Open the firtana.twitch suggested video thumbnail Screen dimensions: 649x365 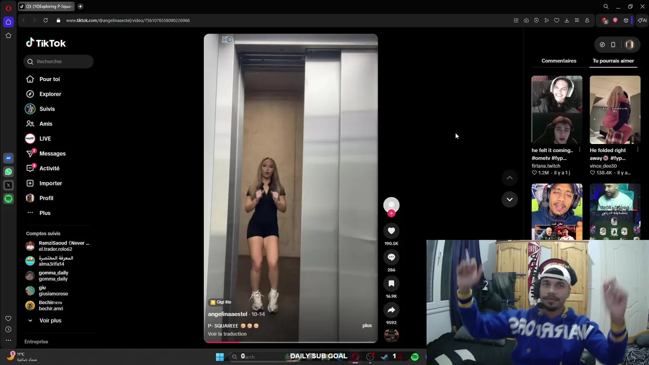point(557,109)
